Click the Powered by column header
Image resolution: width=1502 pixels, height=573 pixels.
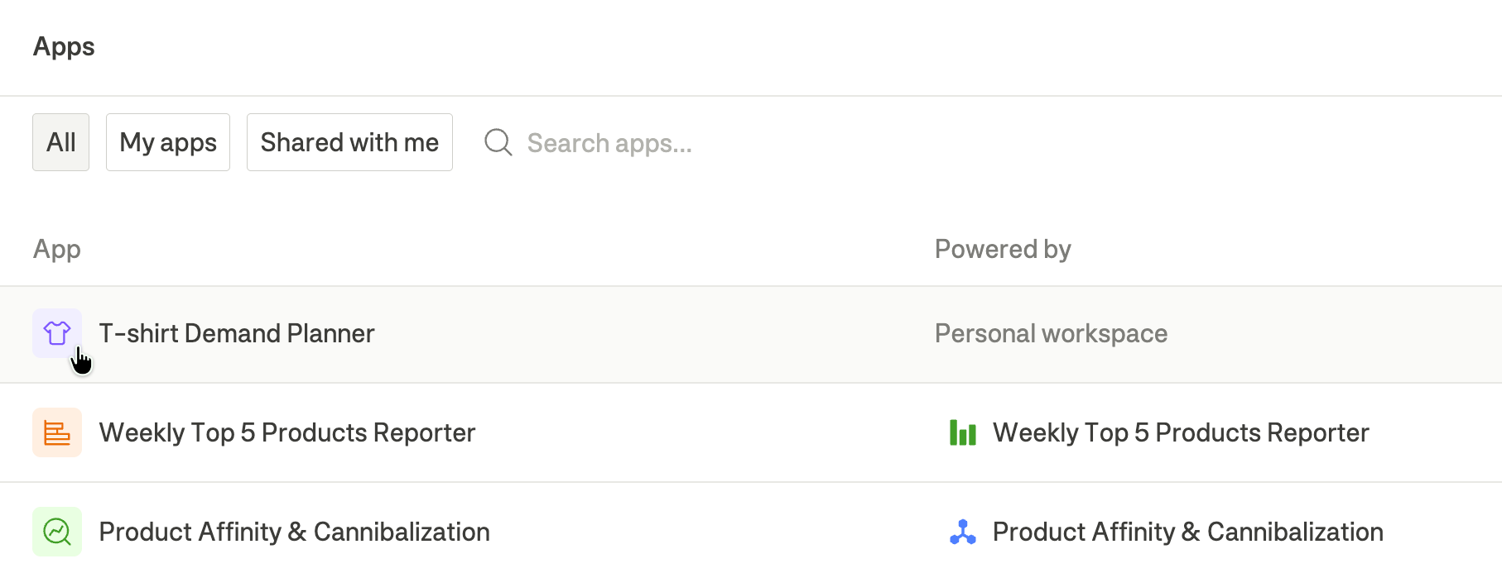point(1003,249)
